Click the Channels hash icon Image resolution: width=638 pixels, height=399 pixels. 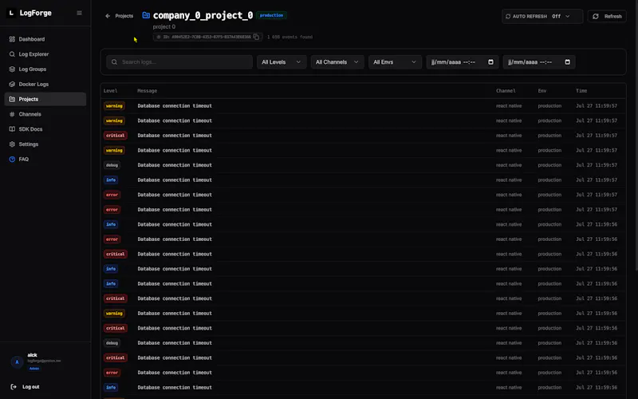[12, 114]
